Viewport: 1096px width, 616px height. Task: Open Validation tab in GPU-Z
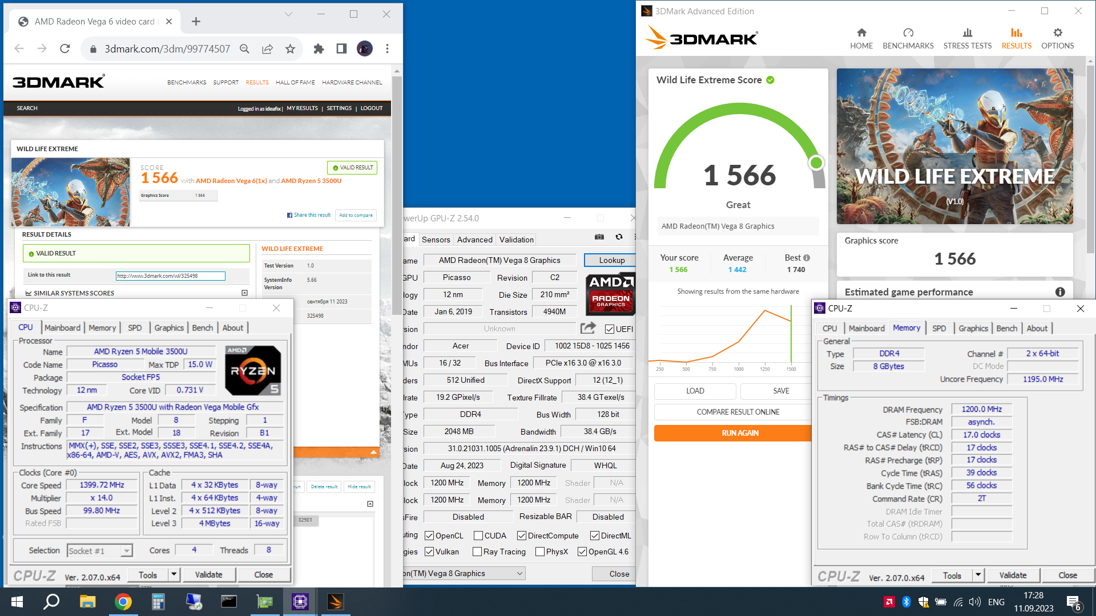click(x=516, y=240)
